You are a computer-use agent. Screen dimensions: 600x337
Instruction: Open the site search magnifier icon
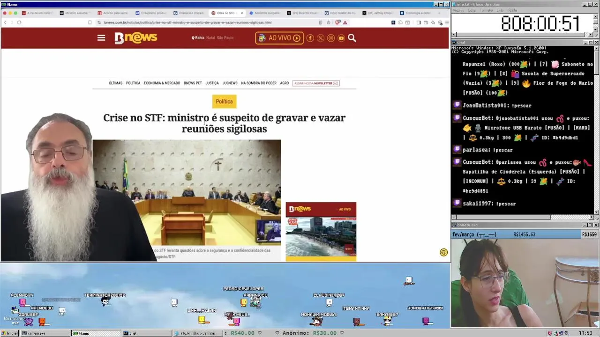[x=352, y=38]
